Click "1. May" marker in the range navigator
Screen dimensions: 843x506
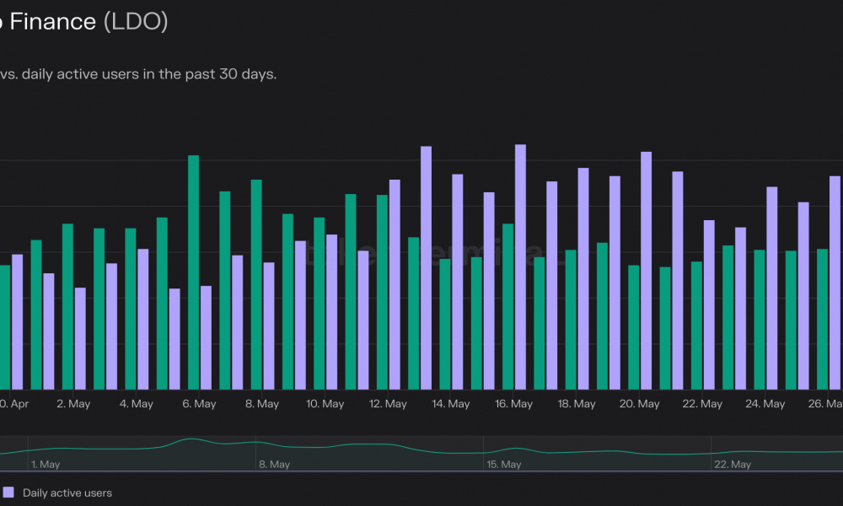(x=46, y=465)
